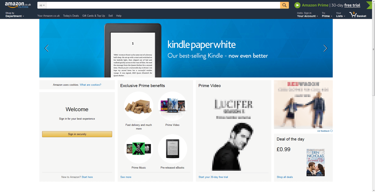Viewport: 375px width, 192px height.
Task: Click the Amazon.co.uk logo
Action: pyautogui.click(x=18, y=5)
